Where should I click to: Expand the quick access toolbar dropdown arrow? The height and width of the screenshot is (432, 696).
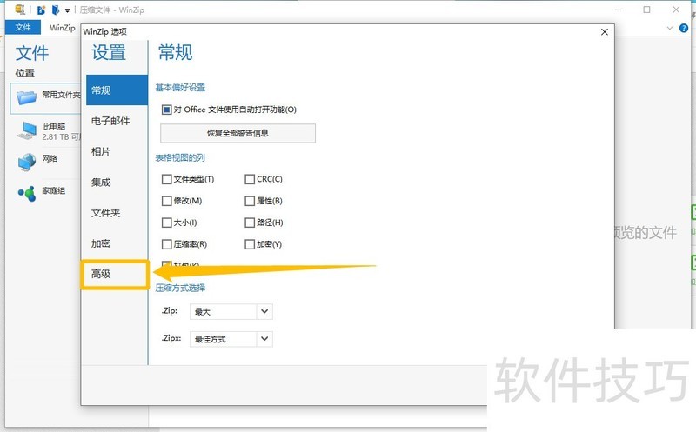pyautogui.click(x=68, y=10)
